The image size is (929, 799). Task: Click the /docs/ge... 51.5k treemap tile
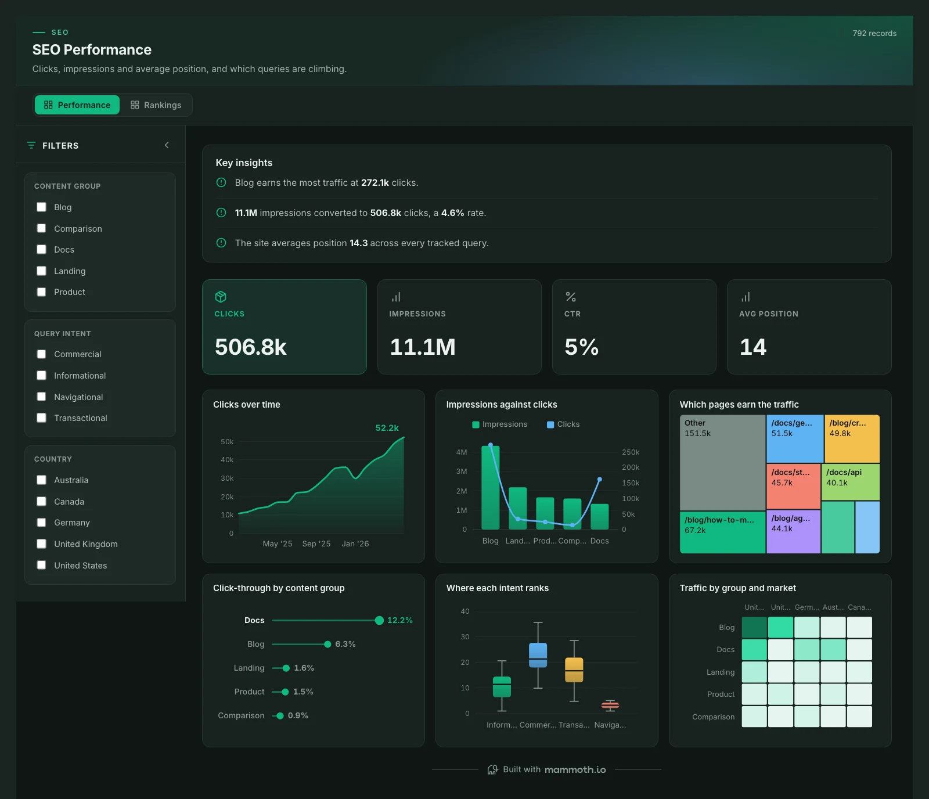coord(795,438)
